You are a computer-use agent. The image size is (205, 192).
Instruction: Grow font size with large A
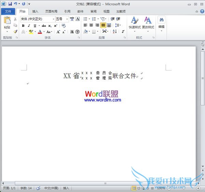[x=58, y=32]
